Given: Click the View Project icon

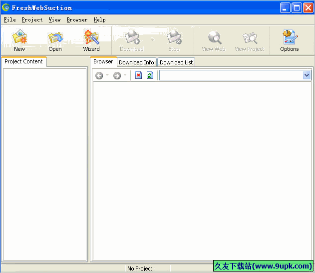Looking at the screenshot, I should (250, 38).
